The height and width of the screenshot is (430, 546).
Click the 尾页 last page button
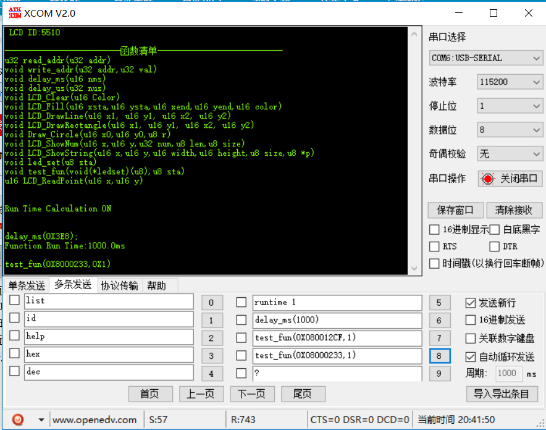point(303,394)
